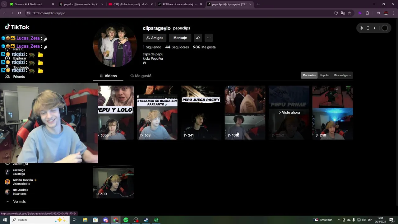Open the media control icon in browser toolbar
This screenshot has height=224, width=398.
[378, 13]
